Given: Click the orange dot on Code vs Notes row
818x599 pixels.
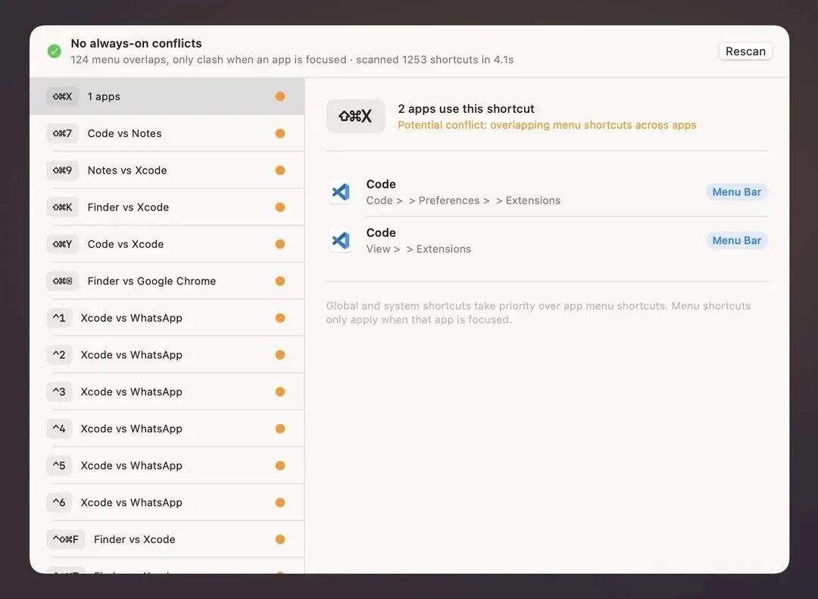Looking at the screenshot, I should pos(280,133).
